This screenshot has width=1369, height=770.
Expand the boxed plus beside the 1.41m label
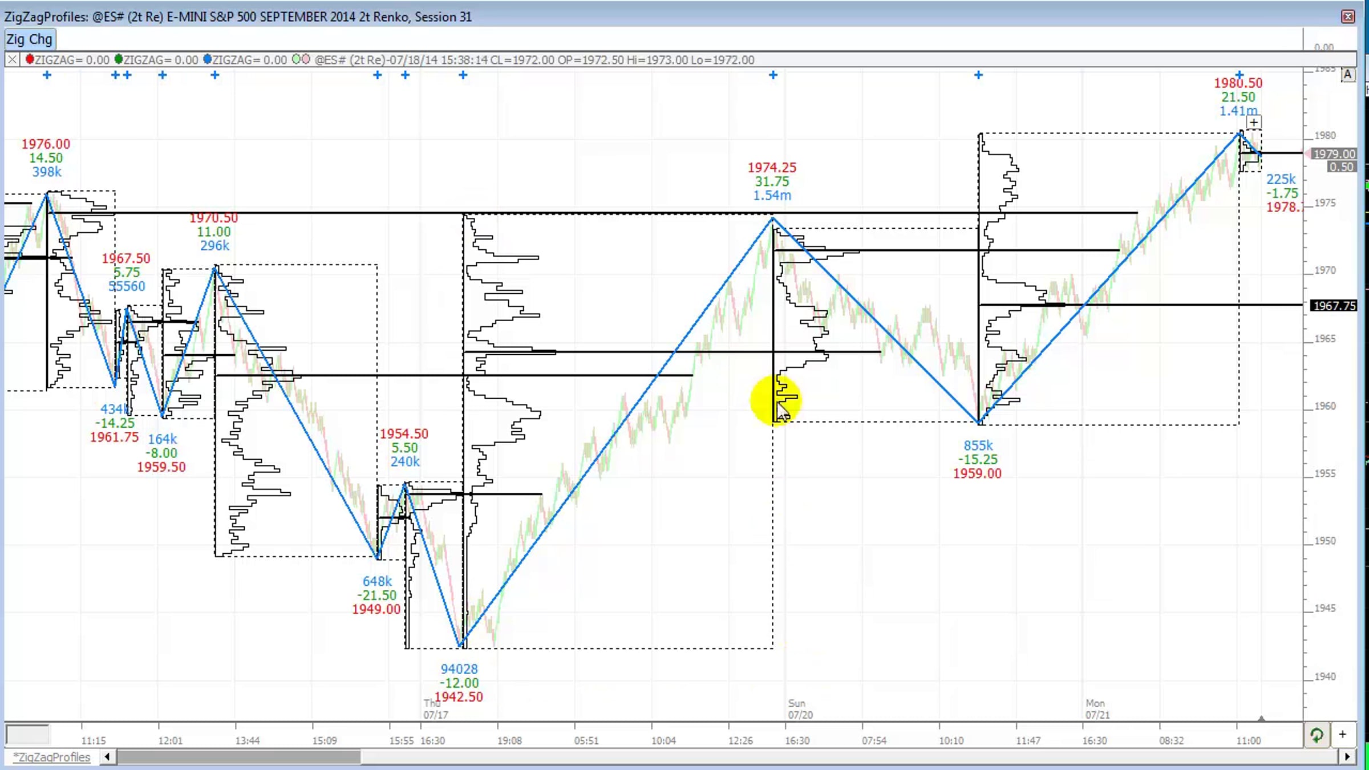[x=1254, y=123]
